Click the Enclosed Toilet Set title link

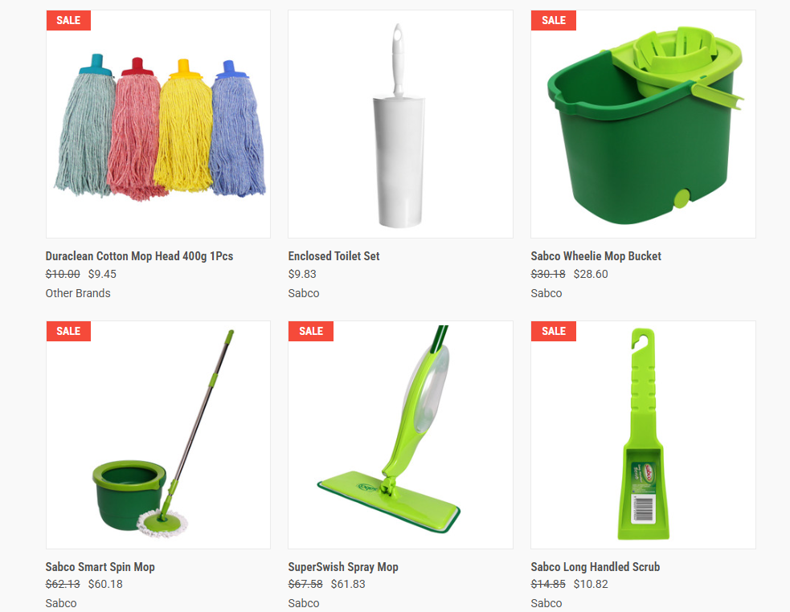334,256
